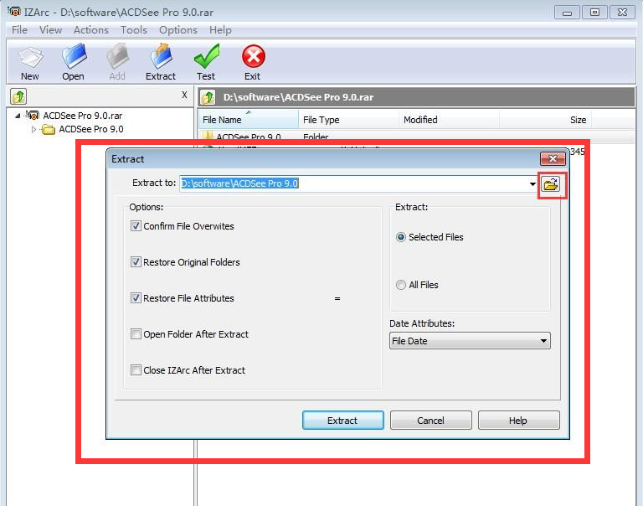Enable Close IZArc After Extract
The width and height of the screenshot is (643, 506).
(136, 370)
